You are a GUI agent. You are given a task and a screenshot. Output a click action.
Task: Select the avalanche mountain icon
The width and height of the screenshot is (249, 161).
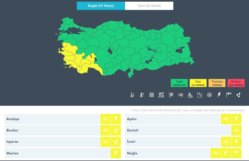coord(190,95)
